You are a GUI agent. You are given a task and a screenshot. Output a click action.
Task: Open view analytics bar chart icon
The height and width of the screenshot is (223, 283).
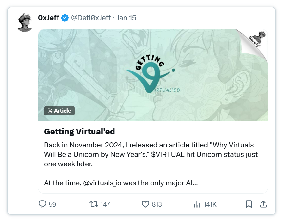pos(197,204)
